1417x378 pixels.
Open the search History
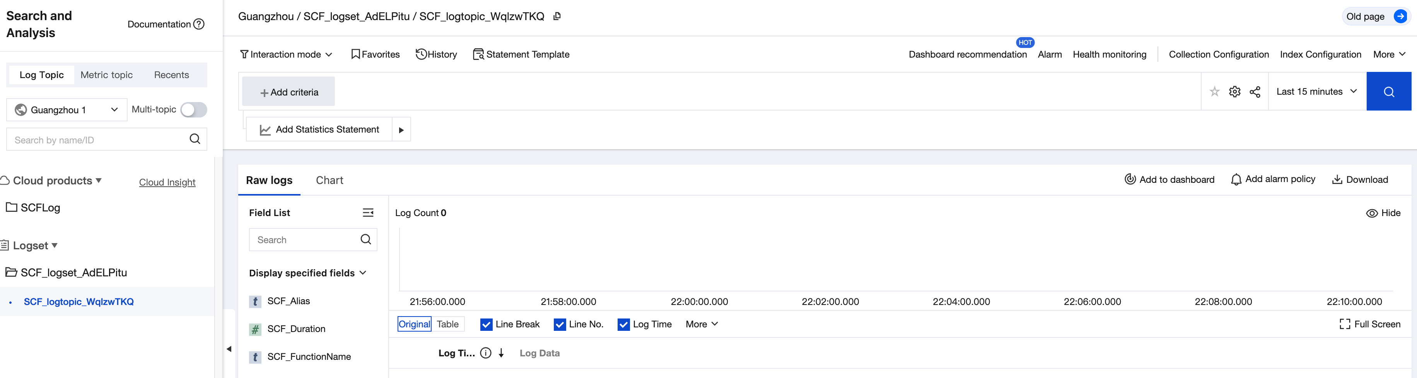coord(436,54)
